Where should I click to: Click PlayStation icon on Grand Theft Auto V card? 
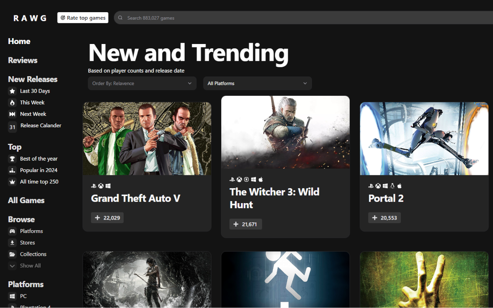click(94, 186)
